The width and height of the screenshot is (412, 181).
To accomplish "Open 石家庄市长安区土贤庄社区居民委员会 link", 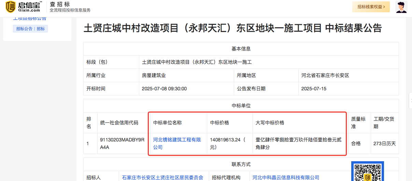I will (x=162, y=178).
